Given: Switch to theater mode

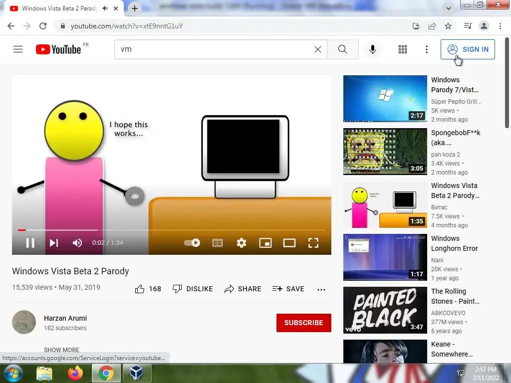Looking at the screenshot, I should [289, 243].
